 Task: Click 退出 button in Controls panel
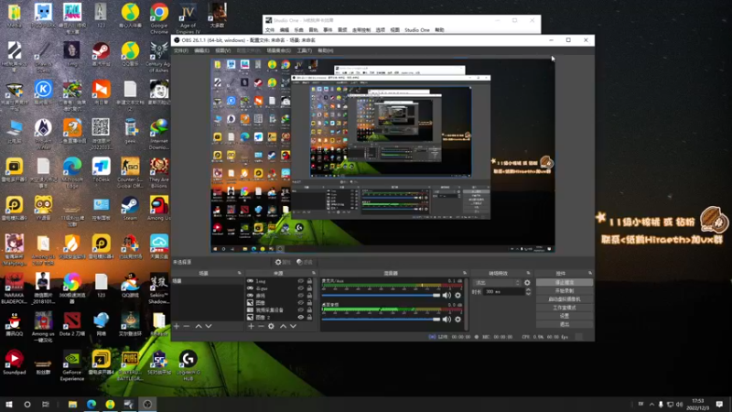[565, 324]
